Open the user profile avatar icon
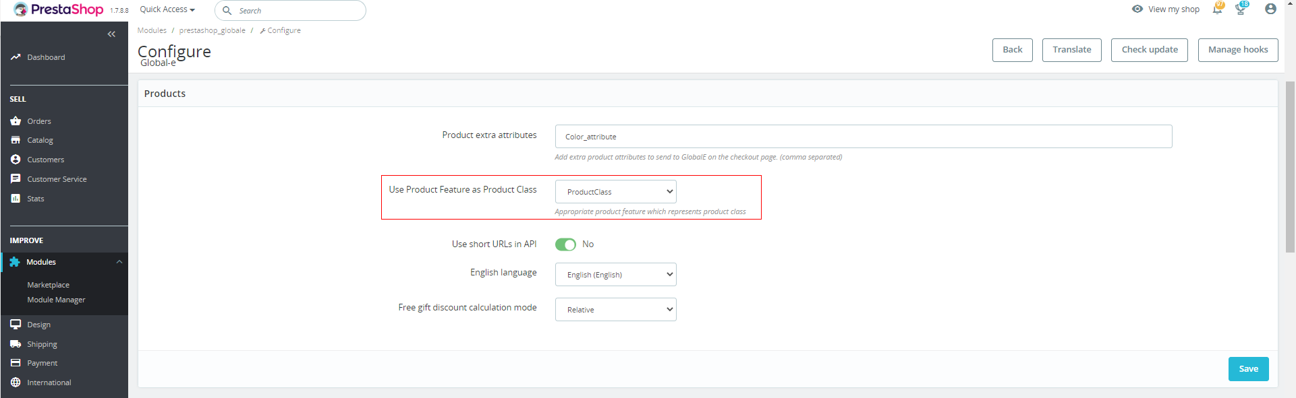This screenshot has width=1296, height=398. pos(1270,9)
